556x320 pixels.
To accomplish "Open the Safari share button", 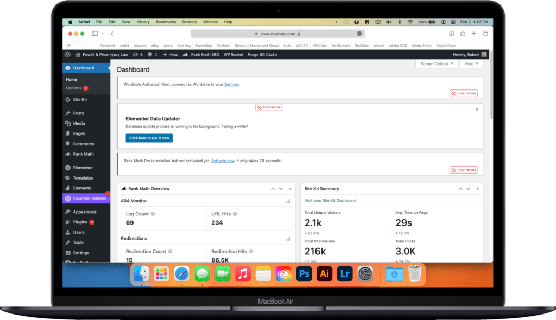I will tap(463, 33).
